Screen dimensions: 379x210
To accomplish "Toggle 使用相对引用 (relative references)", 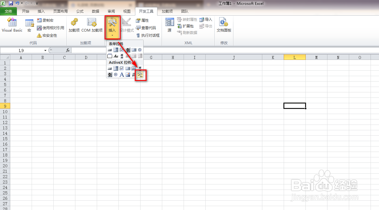I will point(50,28).
